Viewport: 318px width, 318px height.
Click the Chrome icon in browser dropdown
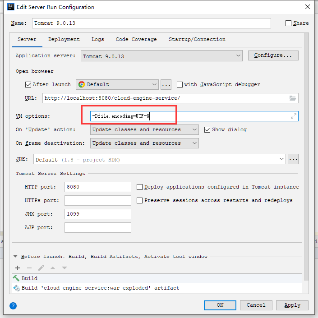coord(82,84)
